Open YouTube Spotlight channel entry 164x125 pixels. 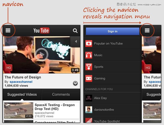click(113, 119)
